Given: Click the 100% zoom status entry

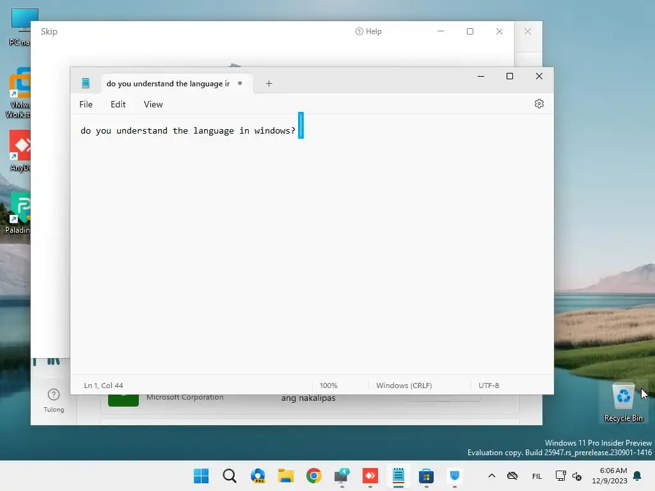Looking at the screenshot, I should coord(328,386).
